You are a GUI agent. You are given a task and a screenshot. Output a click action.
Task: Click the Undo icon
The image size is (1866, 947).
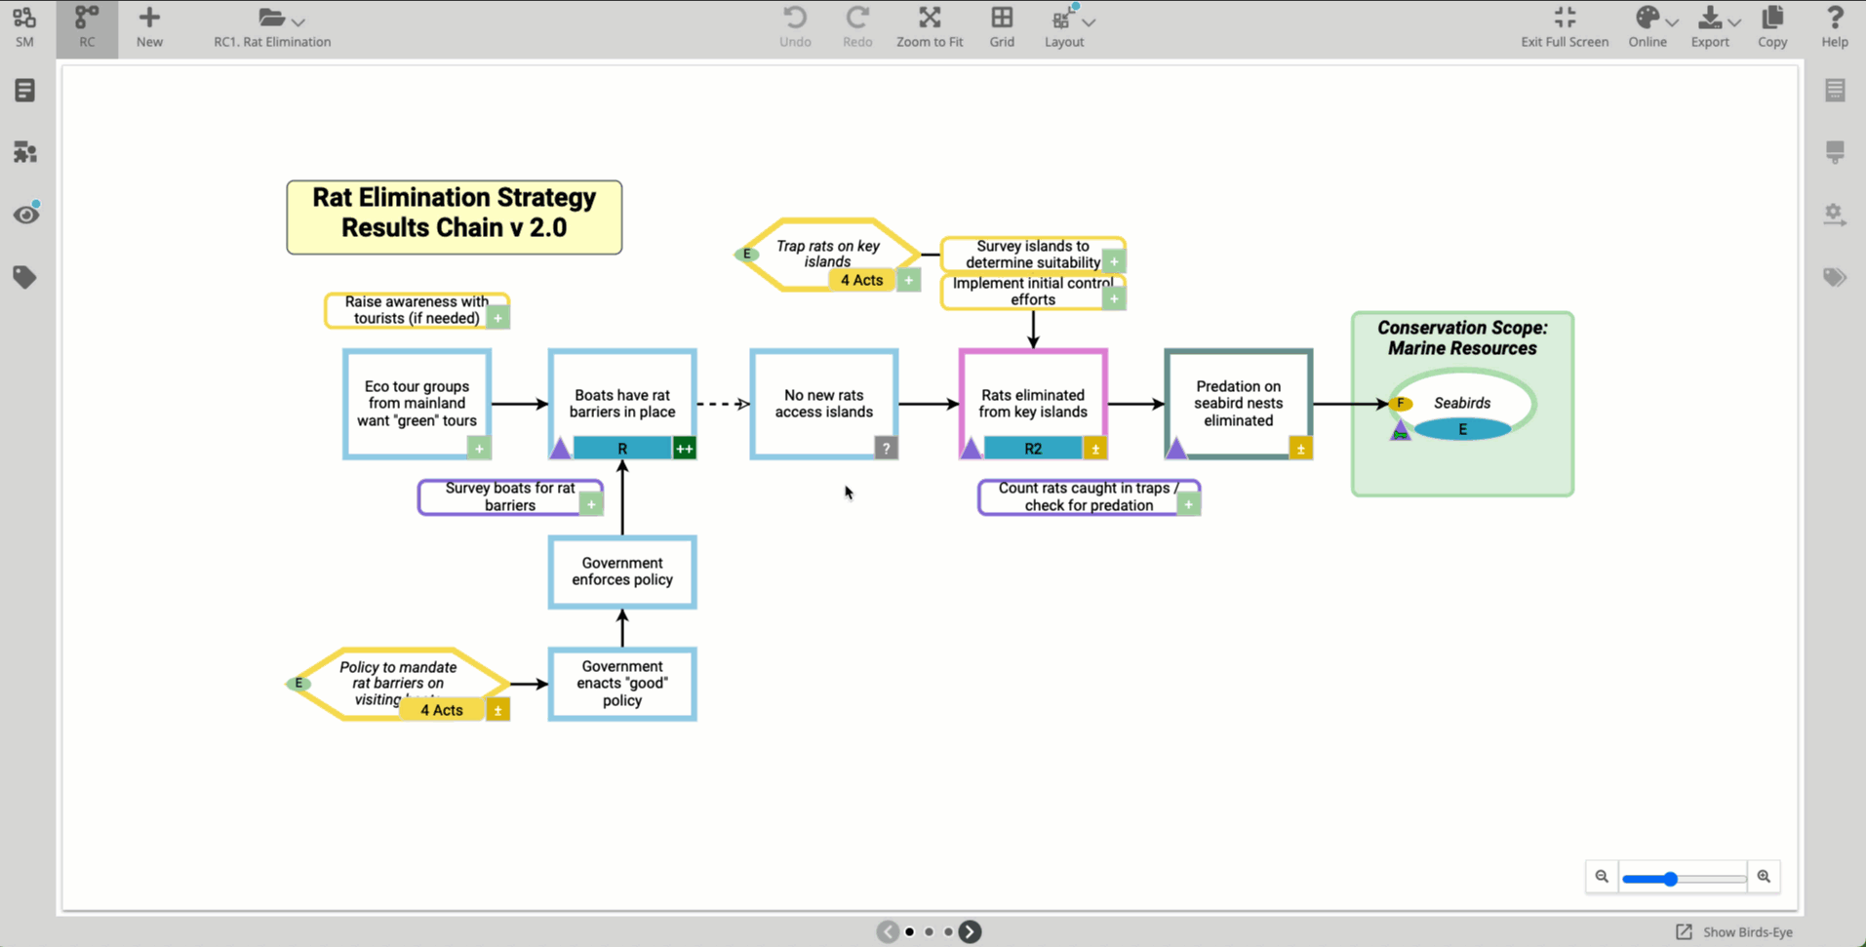tap(795, 19)
